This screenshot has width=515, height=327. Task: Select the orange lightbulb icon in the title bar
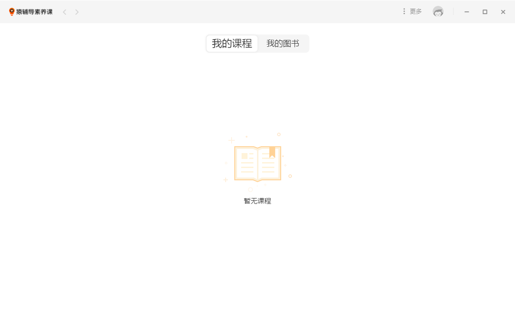12,11
